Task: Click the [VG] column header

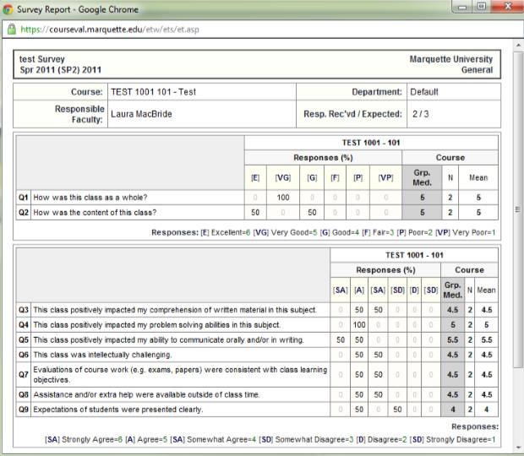Action: pos(283,177)
